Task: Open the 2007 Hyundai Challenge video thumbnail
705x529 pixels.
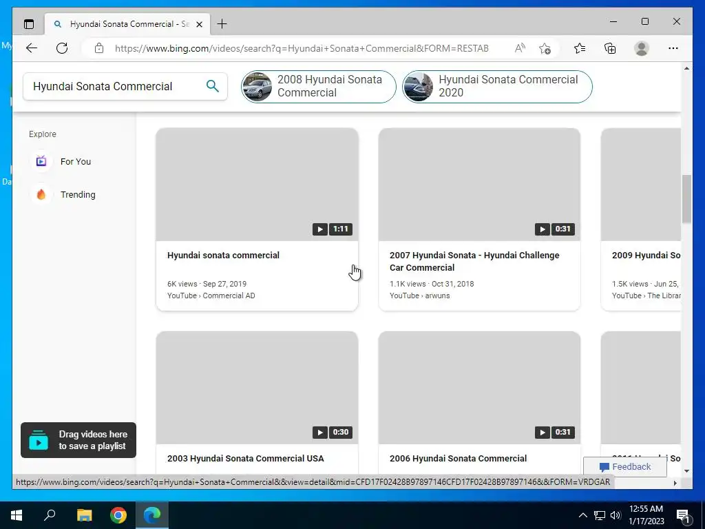Action: pos(479,185)
